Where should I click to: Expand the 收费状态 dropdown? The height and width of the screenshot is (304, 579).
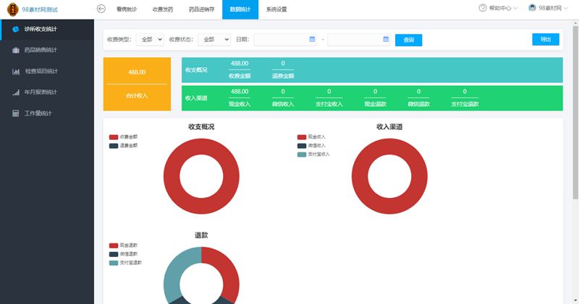pos(214,40)
